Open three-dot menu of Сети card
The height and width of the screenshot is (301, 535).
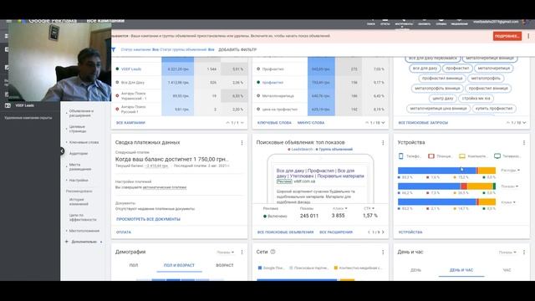pyautogui.click(x=383, y=253)
